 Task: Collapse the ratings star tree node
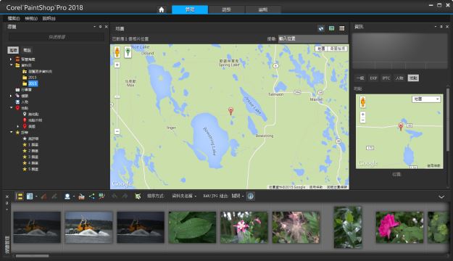point(11,133)
